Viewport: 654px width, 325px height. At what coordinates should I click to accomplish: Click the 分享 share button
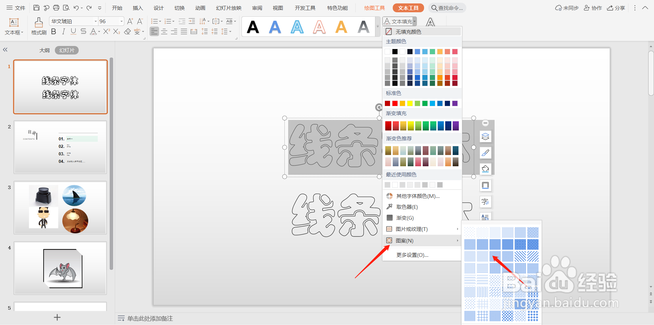[x=616, y=8]
